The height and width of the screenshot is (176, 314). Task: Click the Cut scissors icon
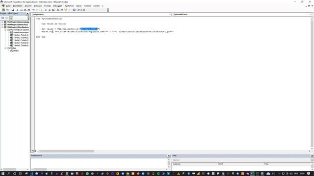pyautogui.click(x=18, y=10)
